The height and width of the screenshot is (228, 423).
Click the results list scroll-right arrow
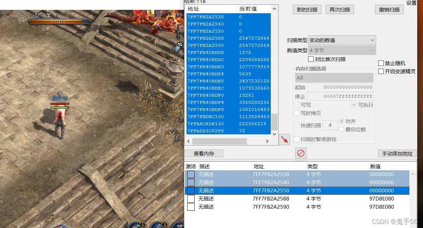(267, 141)
